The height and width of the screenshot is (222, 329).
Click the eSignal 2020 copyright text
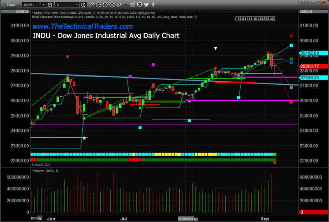click(41, 165)
